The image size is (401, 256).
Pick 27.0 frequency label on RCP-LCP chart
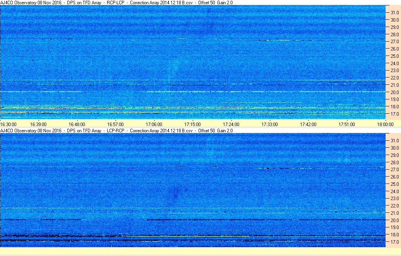394,41
